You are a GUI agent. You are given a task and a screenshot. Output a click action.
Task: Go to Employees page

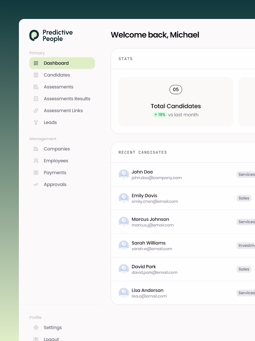pos(62,161)
